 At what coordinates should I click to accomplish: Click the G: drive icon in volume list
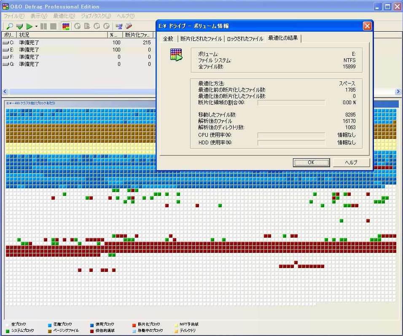5,64
